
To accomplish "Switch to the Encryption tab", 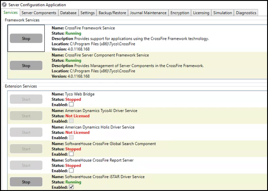I will coord(180,13).
